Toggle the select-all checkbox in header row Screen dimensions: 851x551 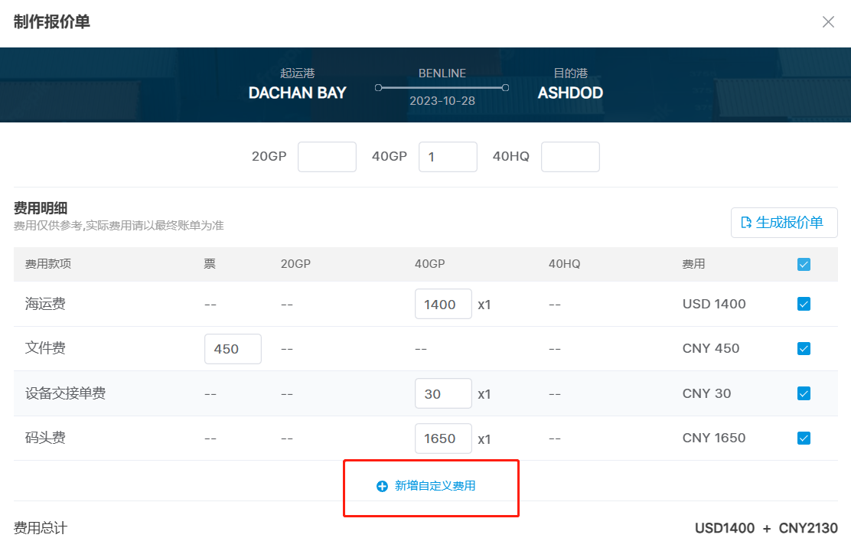(x=804, y=265)
